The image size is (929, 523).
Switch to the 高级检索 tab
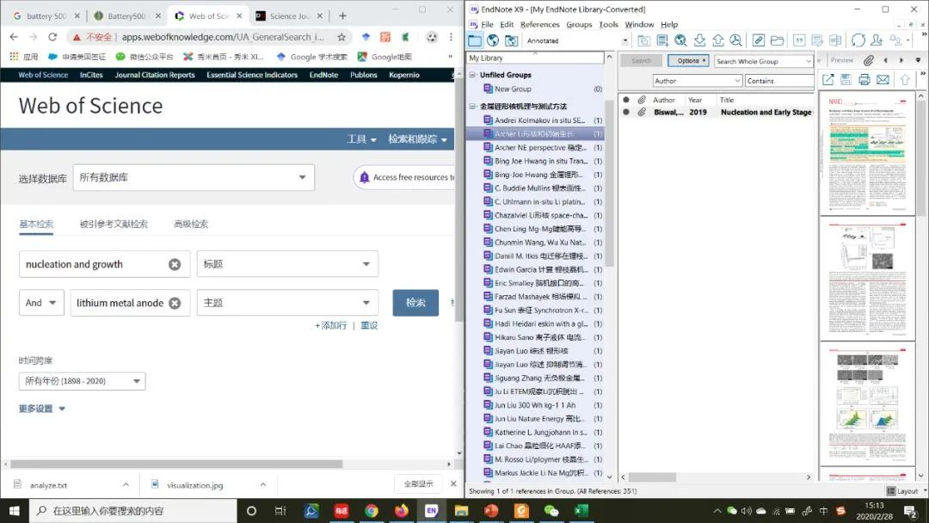[x=191, y=225]
